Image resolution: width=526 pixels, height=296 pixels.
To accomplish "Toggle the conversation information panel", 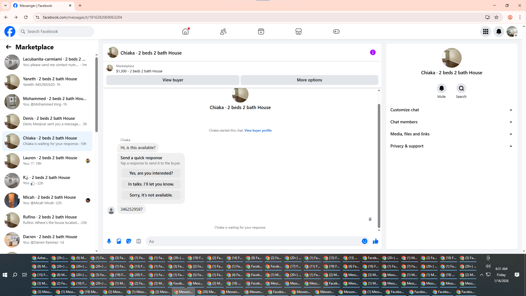I will coord(373,52).
